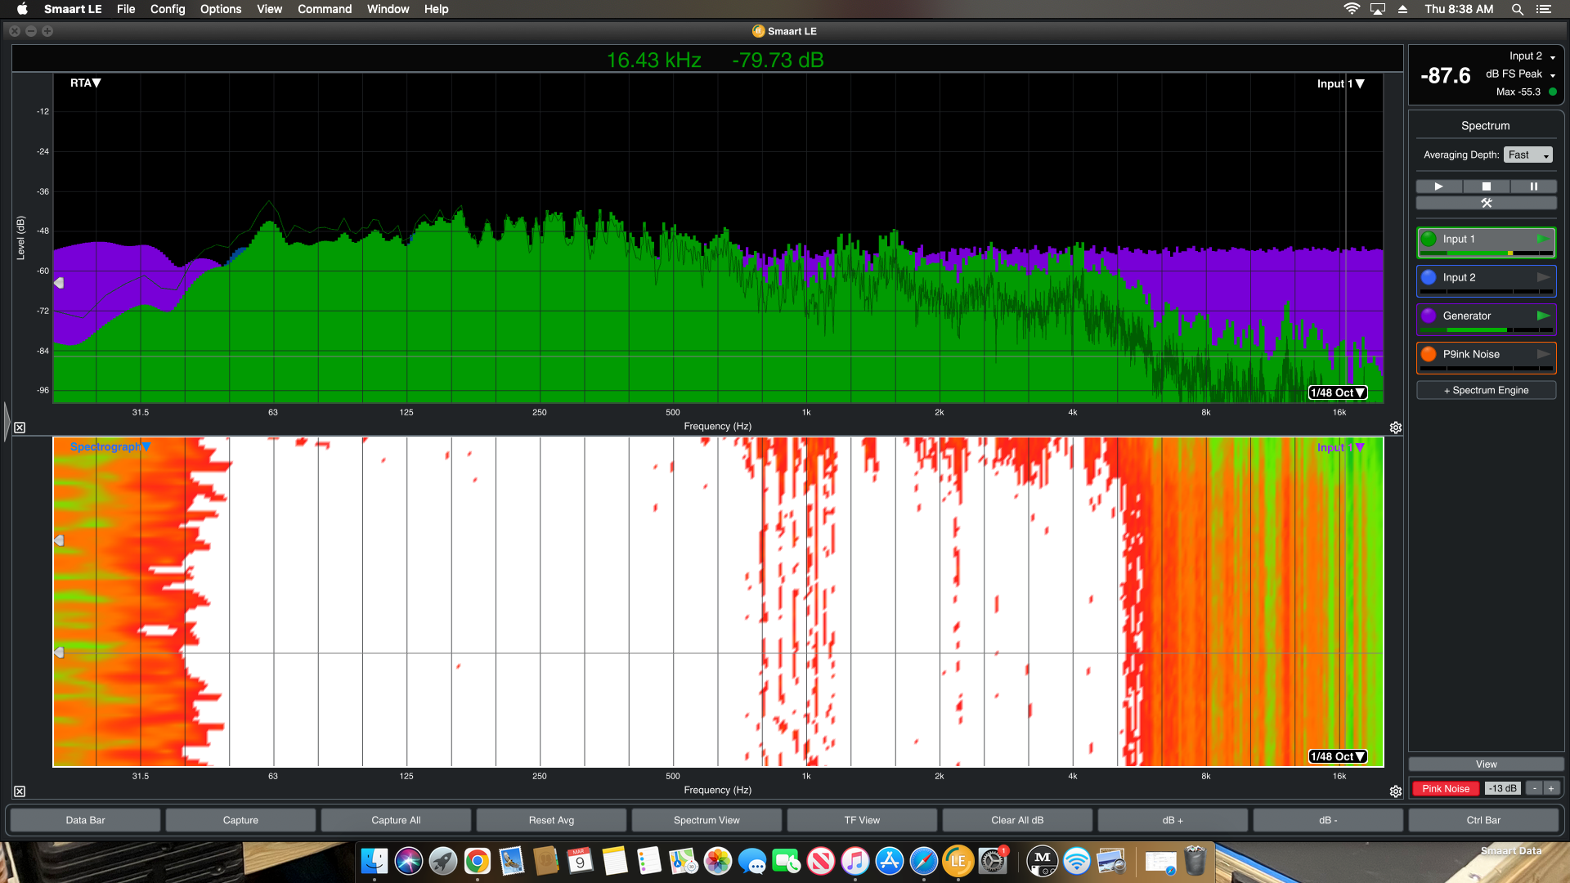Screen dimensions: 1570x883
Task: Click the Capture button
Action: coord(240,820)
